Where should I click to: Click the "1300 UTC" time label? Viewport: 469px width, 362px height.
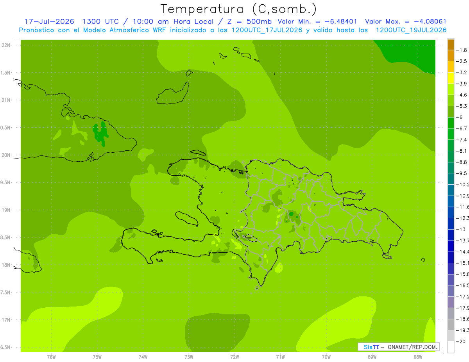[x=101, y=21]
